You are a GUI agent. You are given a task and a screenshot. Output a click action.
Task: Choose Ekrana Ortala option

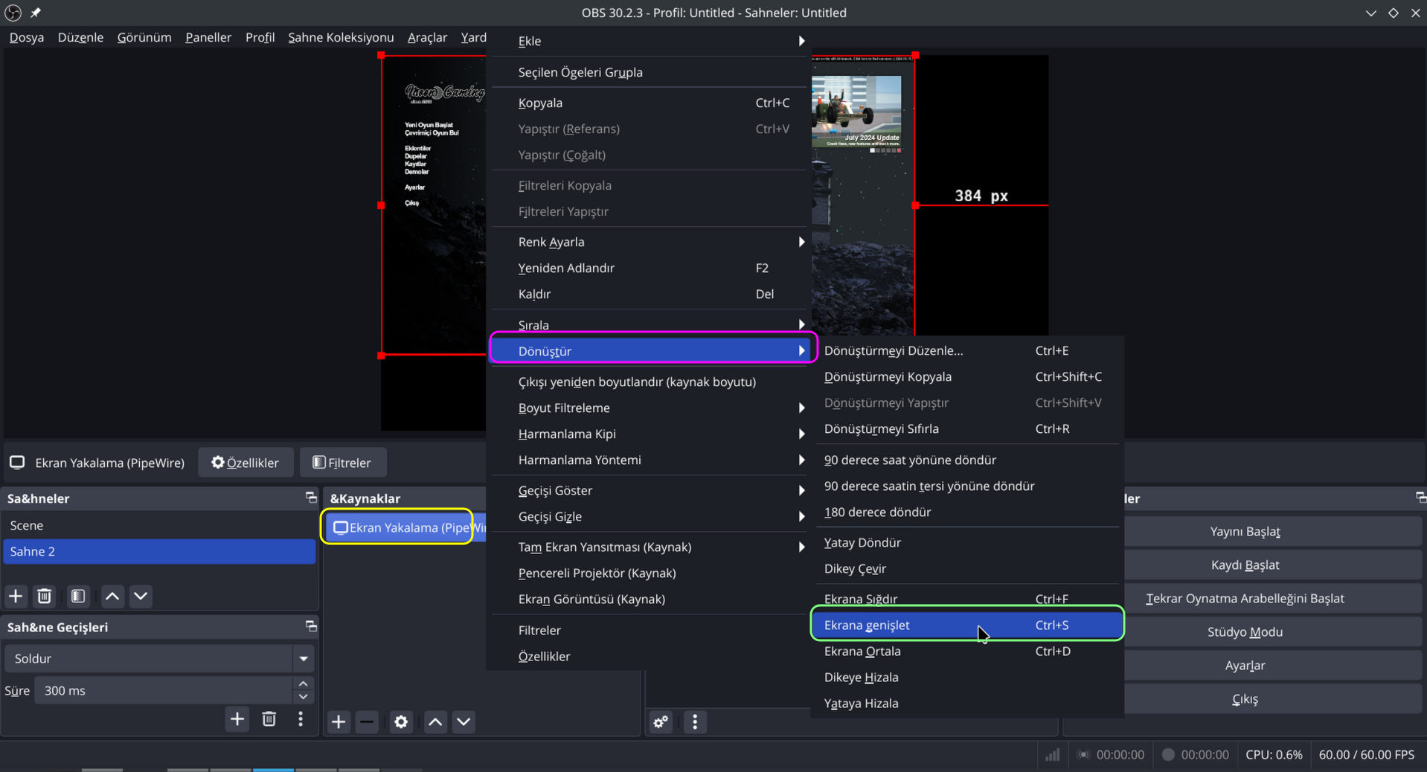click(966, 651)
